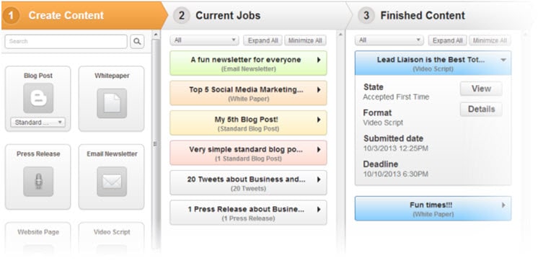Viewport: 538px width, 271px height.
Task: Click Expand All in Current Jobs
Action: coord(263,40)
